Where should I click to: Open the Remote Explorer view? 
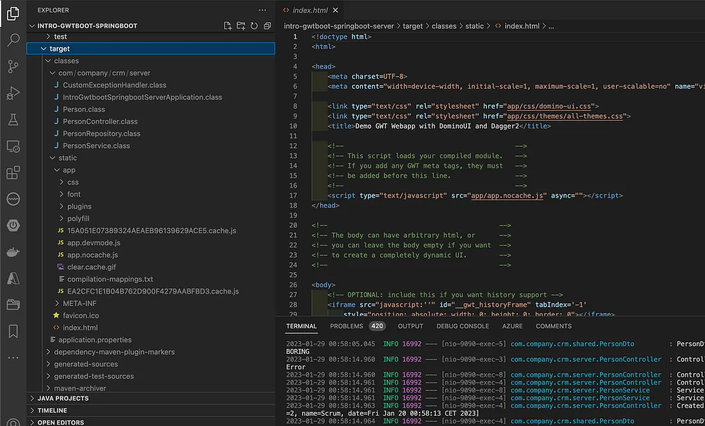13,146
